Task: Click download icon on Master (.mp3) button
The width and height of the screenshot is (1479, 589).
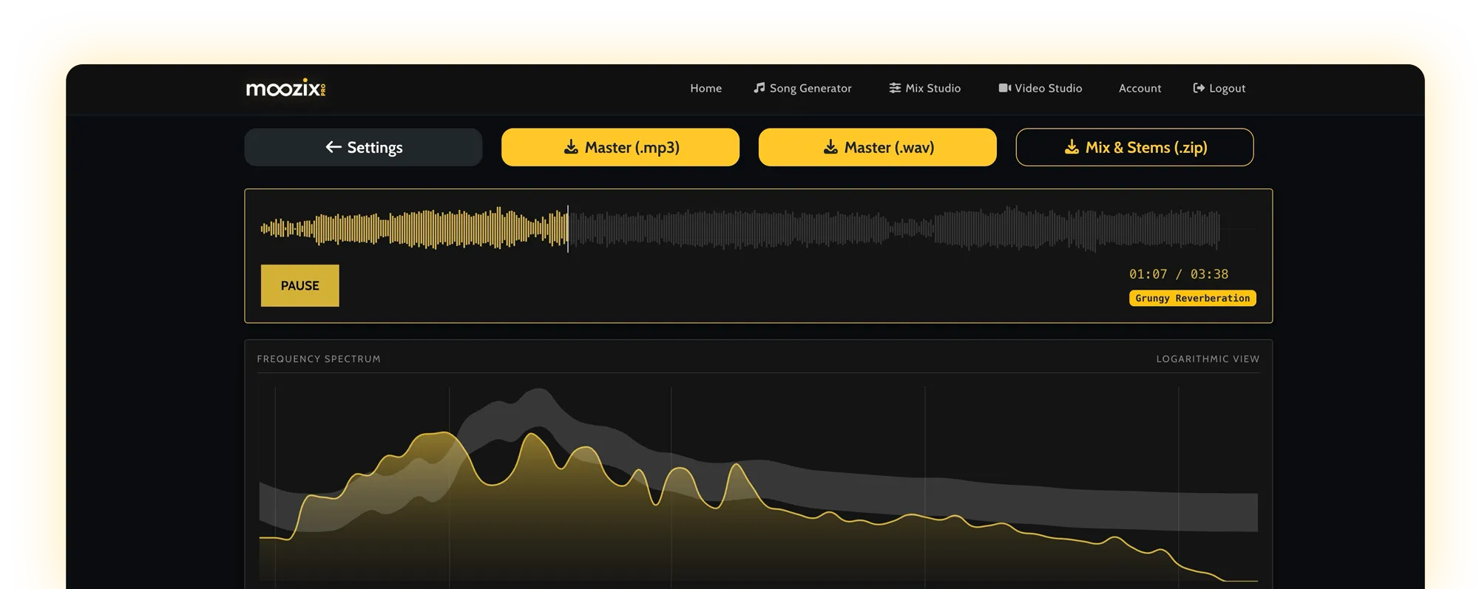Action: click(x=571, y=147)
